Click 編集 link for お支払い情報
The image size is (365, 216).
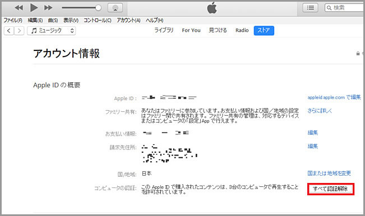313,133
